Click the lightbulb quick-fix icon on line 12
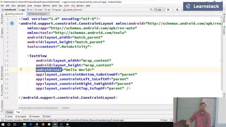The width and height of the screenshot is (226, 127). click(21, 69)
